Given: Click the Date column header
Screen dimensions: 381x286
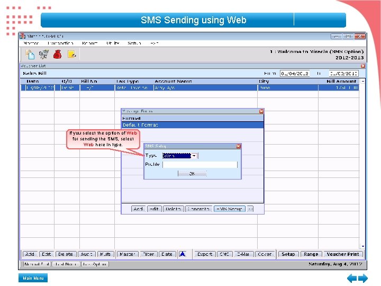Looking at the screenshot, I should coord(33,81).
